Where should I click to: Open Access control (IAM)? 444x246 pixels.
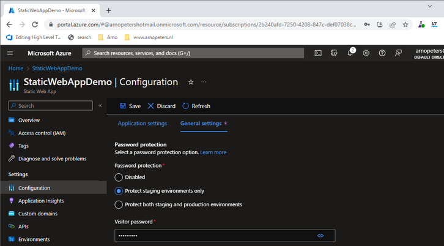click(x=42, y=133)
